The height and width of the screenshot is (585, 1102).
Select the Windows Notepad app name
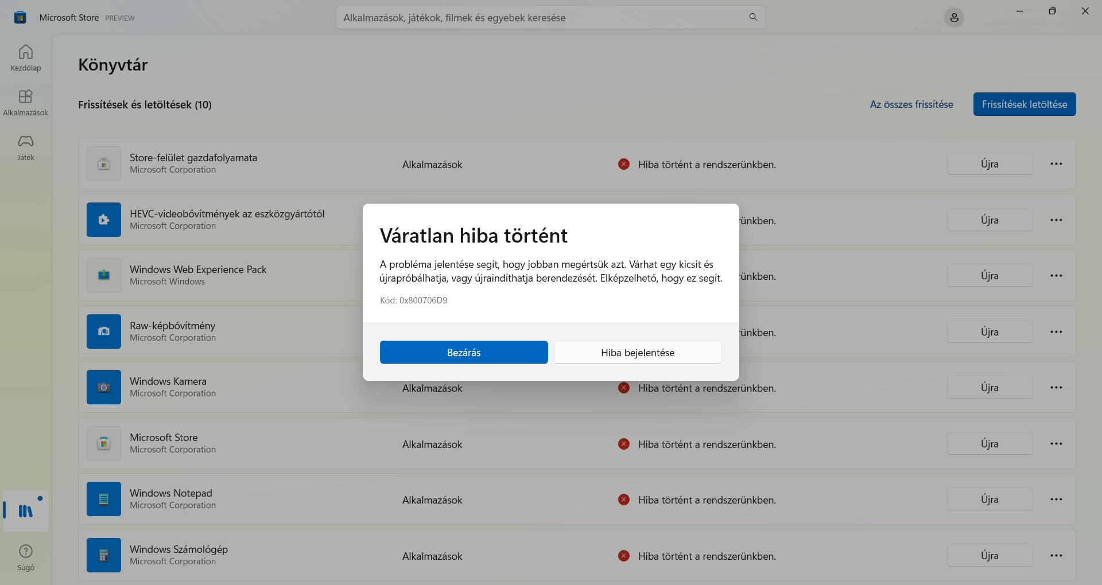click(x=171, y=493)
